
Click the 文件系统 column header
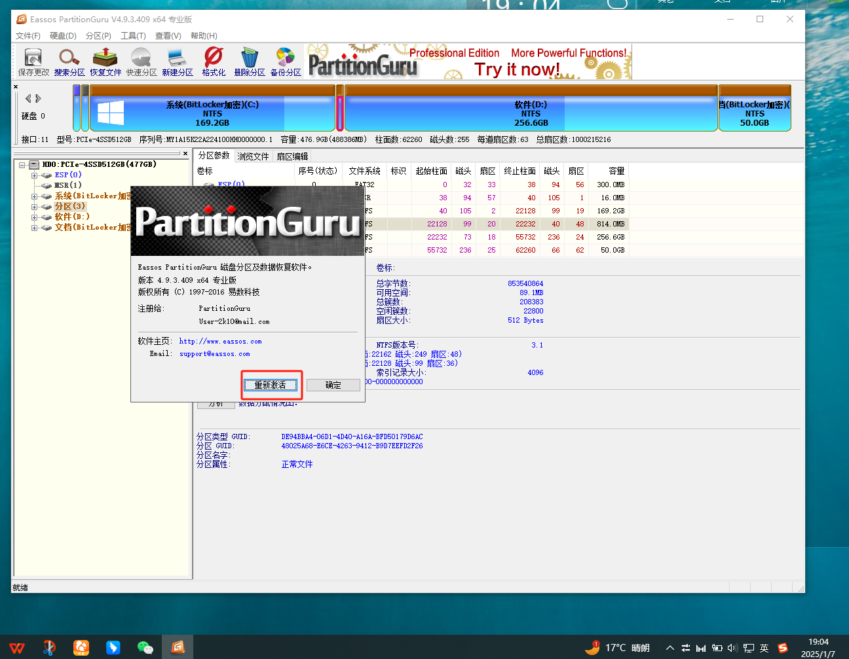[x=364, y=171]
